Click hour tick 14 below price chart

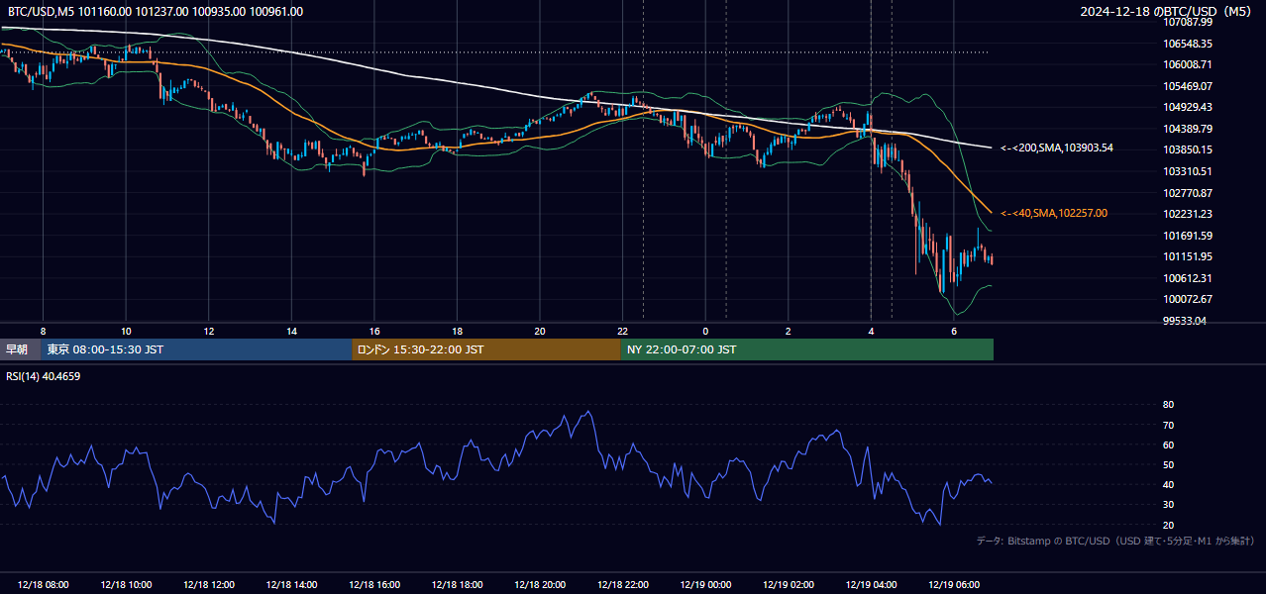pyautogui.click(x=291, y=331)
